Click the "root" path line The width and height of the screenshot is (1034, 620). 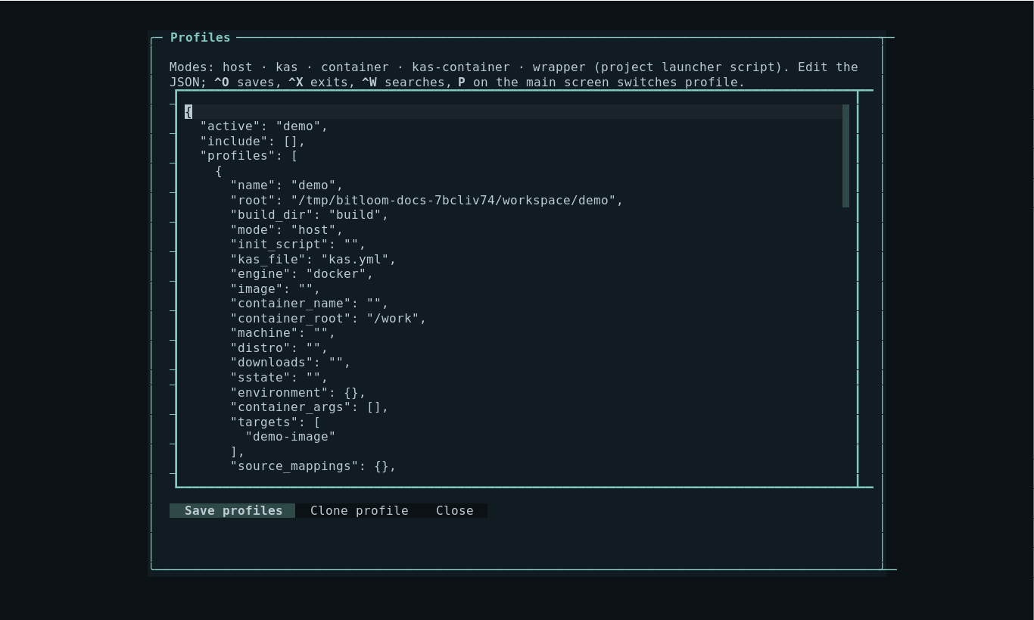[427, 201]
